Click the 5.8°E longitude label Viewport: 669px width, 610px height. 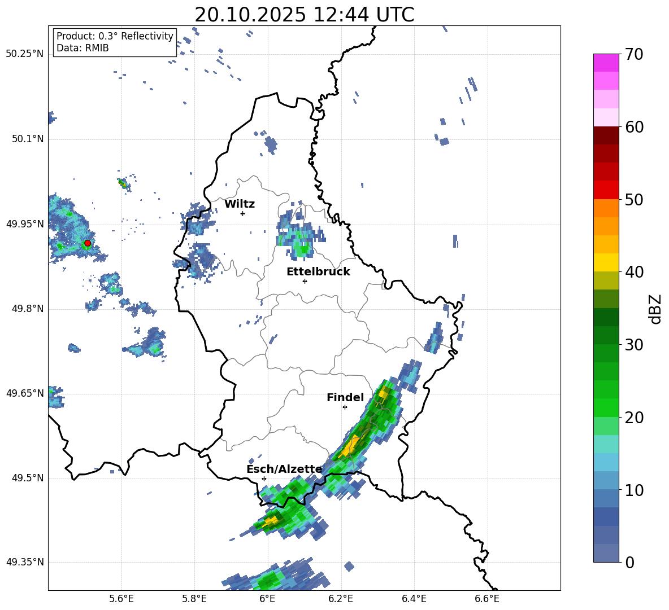pos(194,599)
